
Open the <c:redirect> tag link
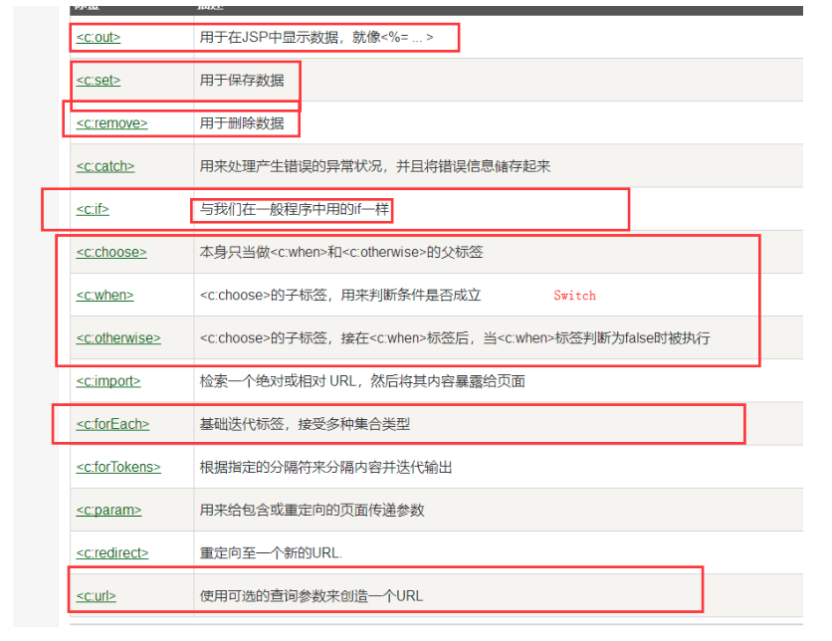click(x=112, y=553)
